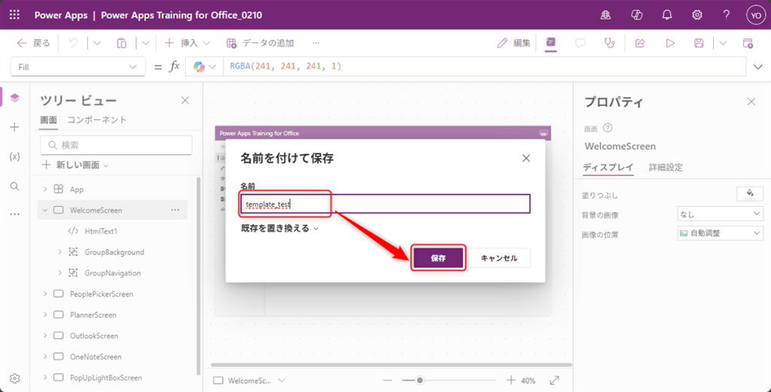The image size is (771, 392).
Task: Click the 編集 edit button
Action: click(x=513, y=43)
